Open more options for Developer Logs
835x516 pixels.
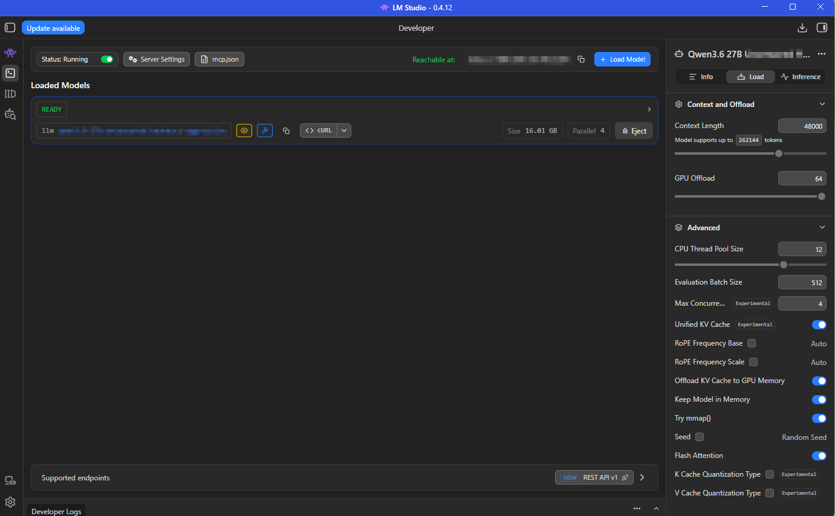point(637,509)
